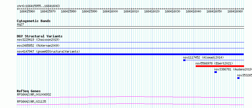Click ruler position 166416050
Image resolution: width=252 pixels, height=108 pixels.
pyautogui.click(x=214, y=11)
